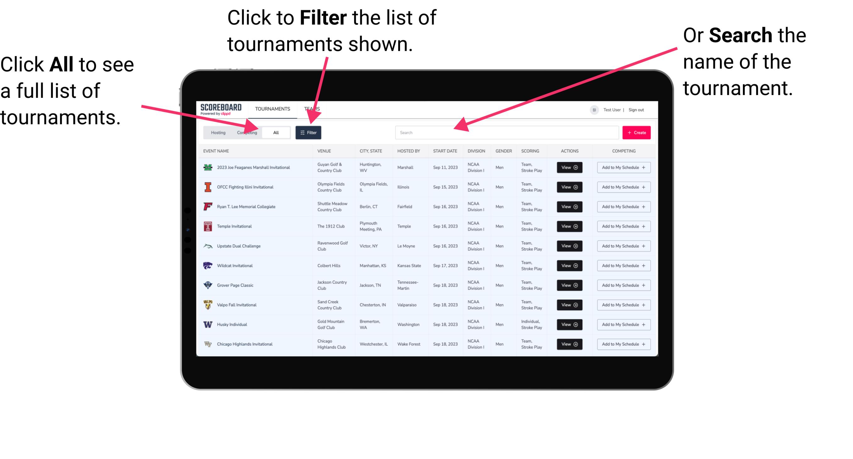Click the Valparaiso team logo icon
The height and width of the screenshot is (459, 853).
(x=207, y=305)
